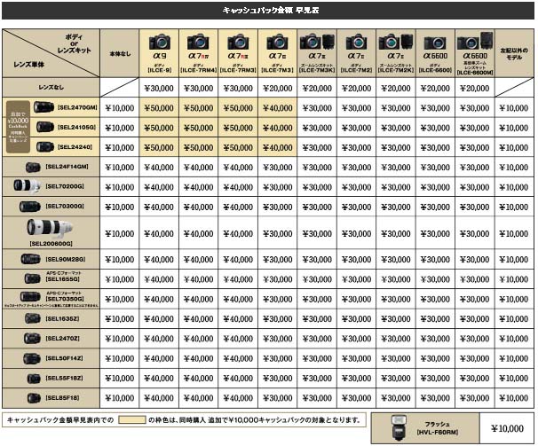Screen dimensions: 538x446
Task: Click ¥10,000 for SEL85F18 under 左記以外のモデル
Action: point(514,398)
